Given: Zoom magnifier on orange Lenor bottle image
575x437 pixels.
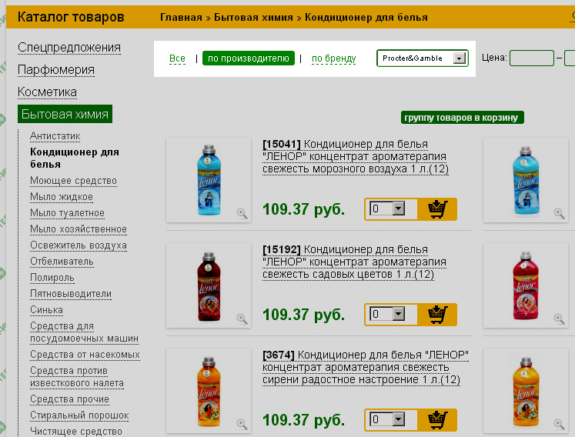Looking at the screenshot, I should [x=242, y=424].
